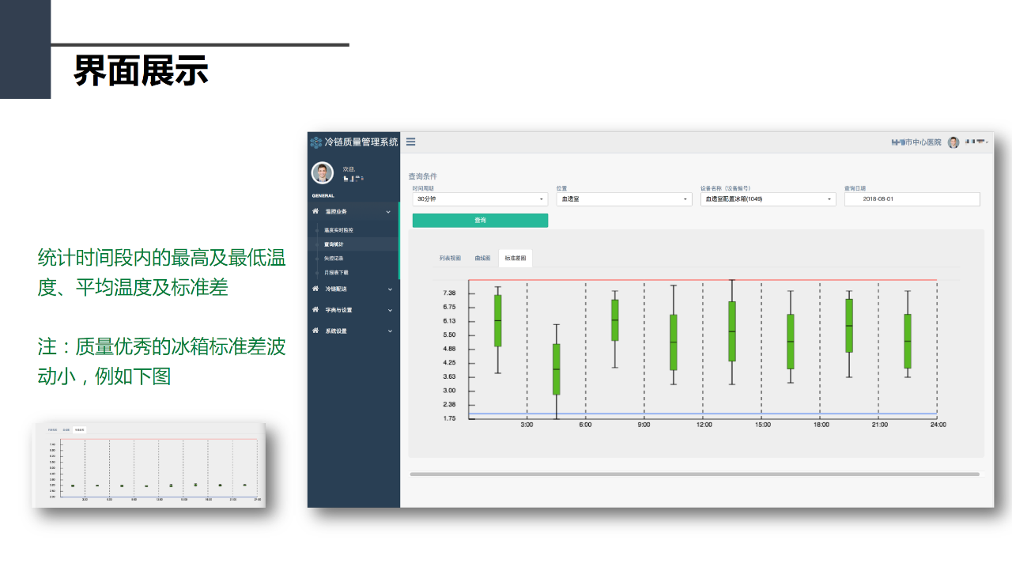Expand the 冷链配送 section chevron
This screenshot has height=567, width=1012.
click(x=390, y=289)
